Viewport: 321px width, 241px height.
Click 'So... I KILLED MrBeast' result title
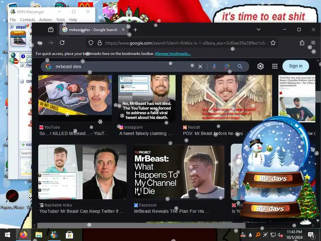(74, 134)
